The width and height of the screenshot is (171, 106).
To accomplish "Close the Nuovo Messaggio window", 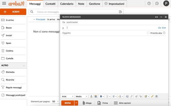I will click(166, 17).
